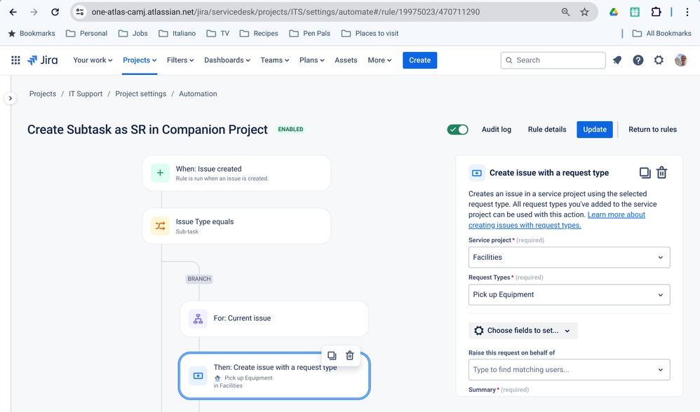700x412 pixels.
Task: Open the Chrome three-dot menu
Action: click(x=687, y=12)
